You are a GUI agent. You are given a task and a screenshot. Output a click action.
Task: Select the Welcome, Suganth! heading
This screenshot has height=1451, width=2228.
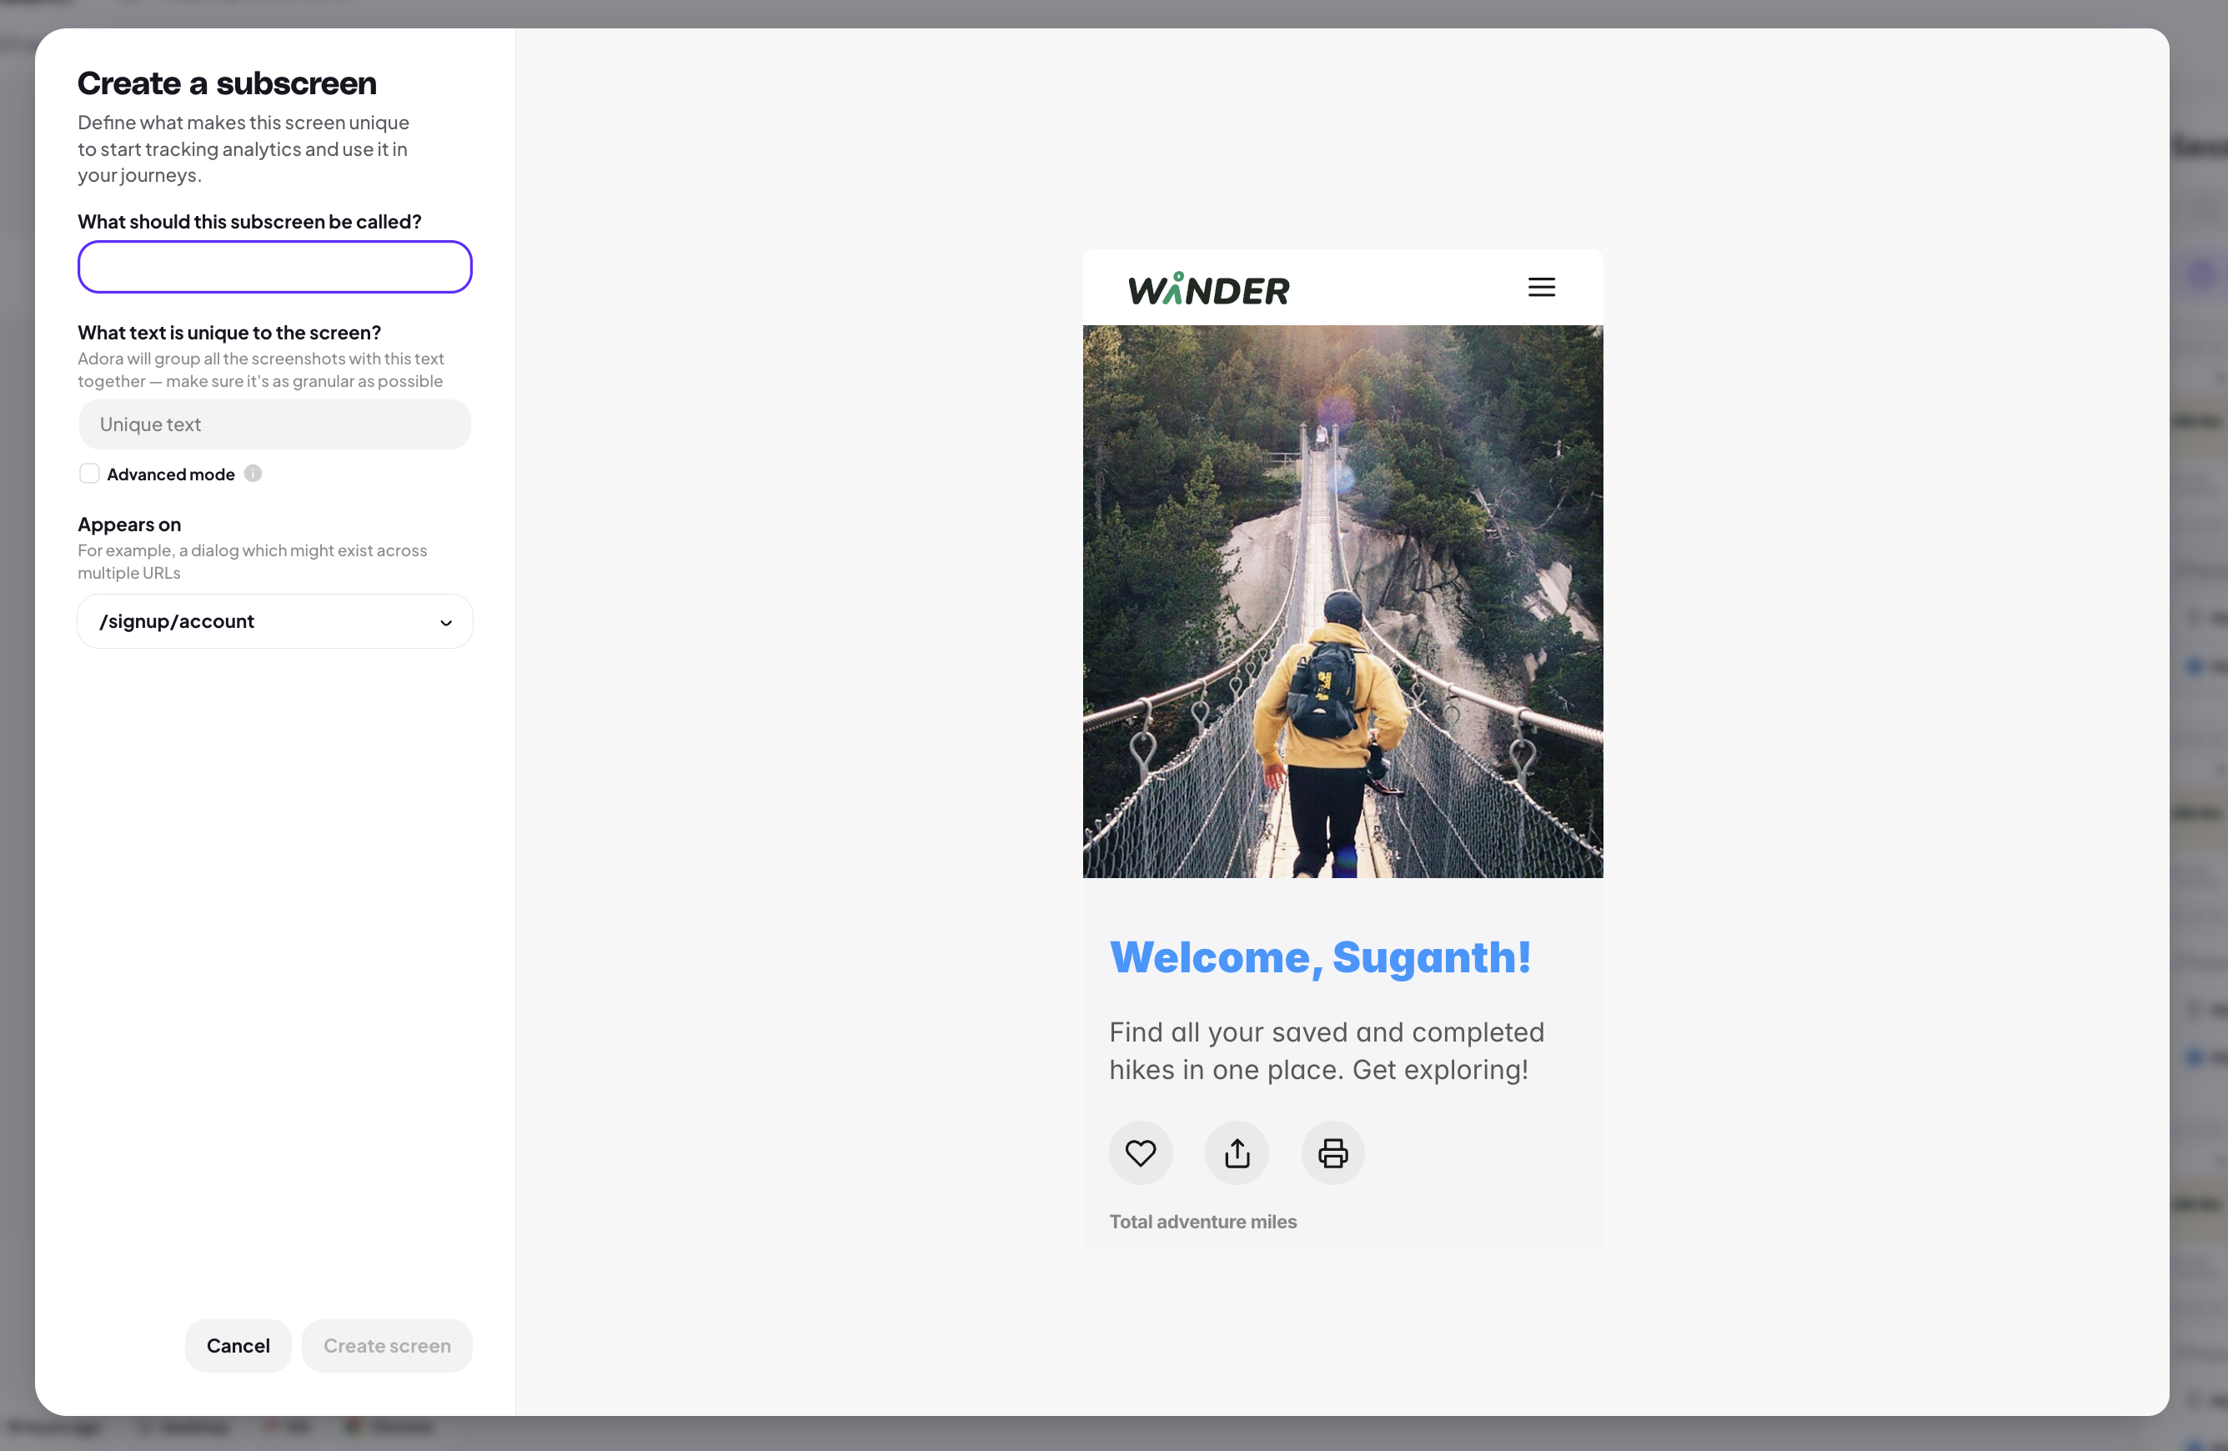coord(1320,956)
